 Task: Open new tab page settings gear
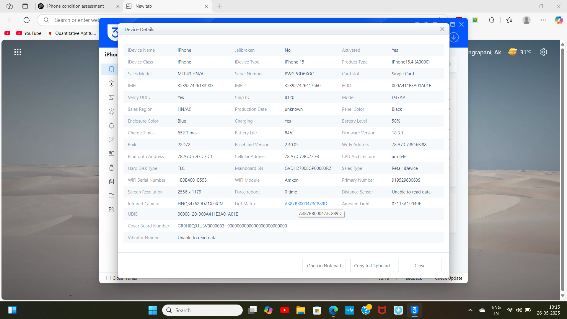click(544, 52)
